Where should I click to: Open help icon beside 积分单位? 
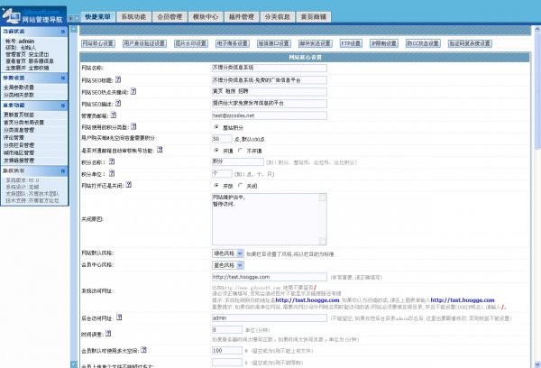(112, 173)
